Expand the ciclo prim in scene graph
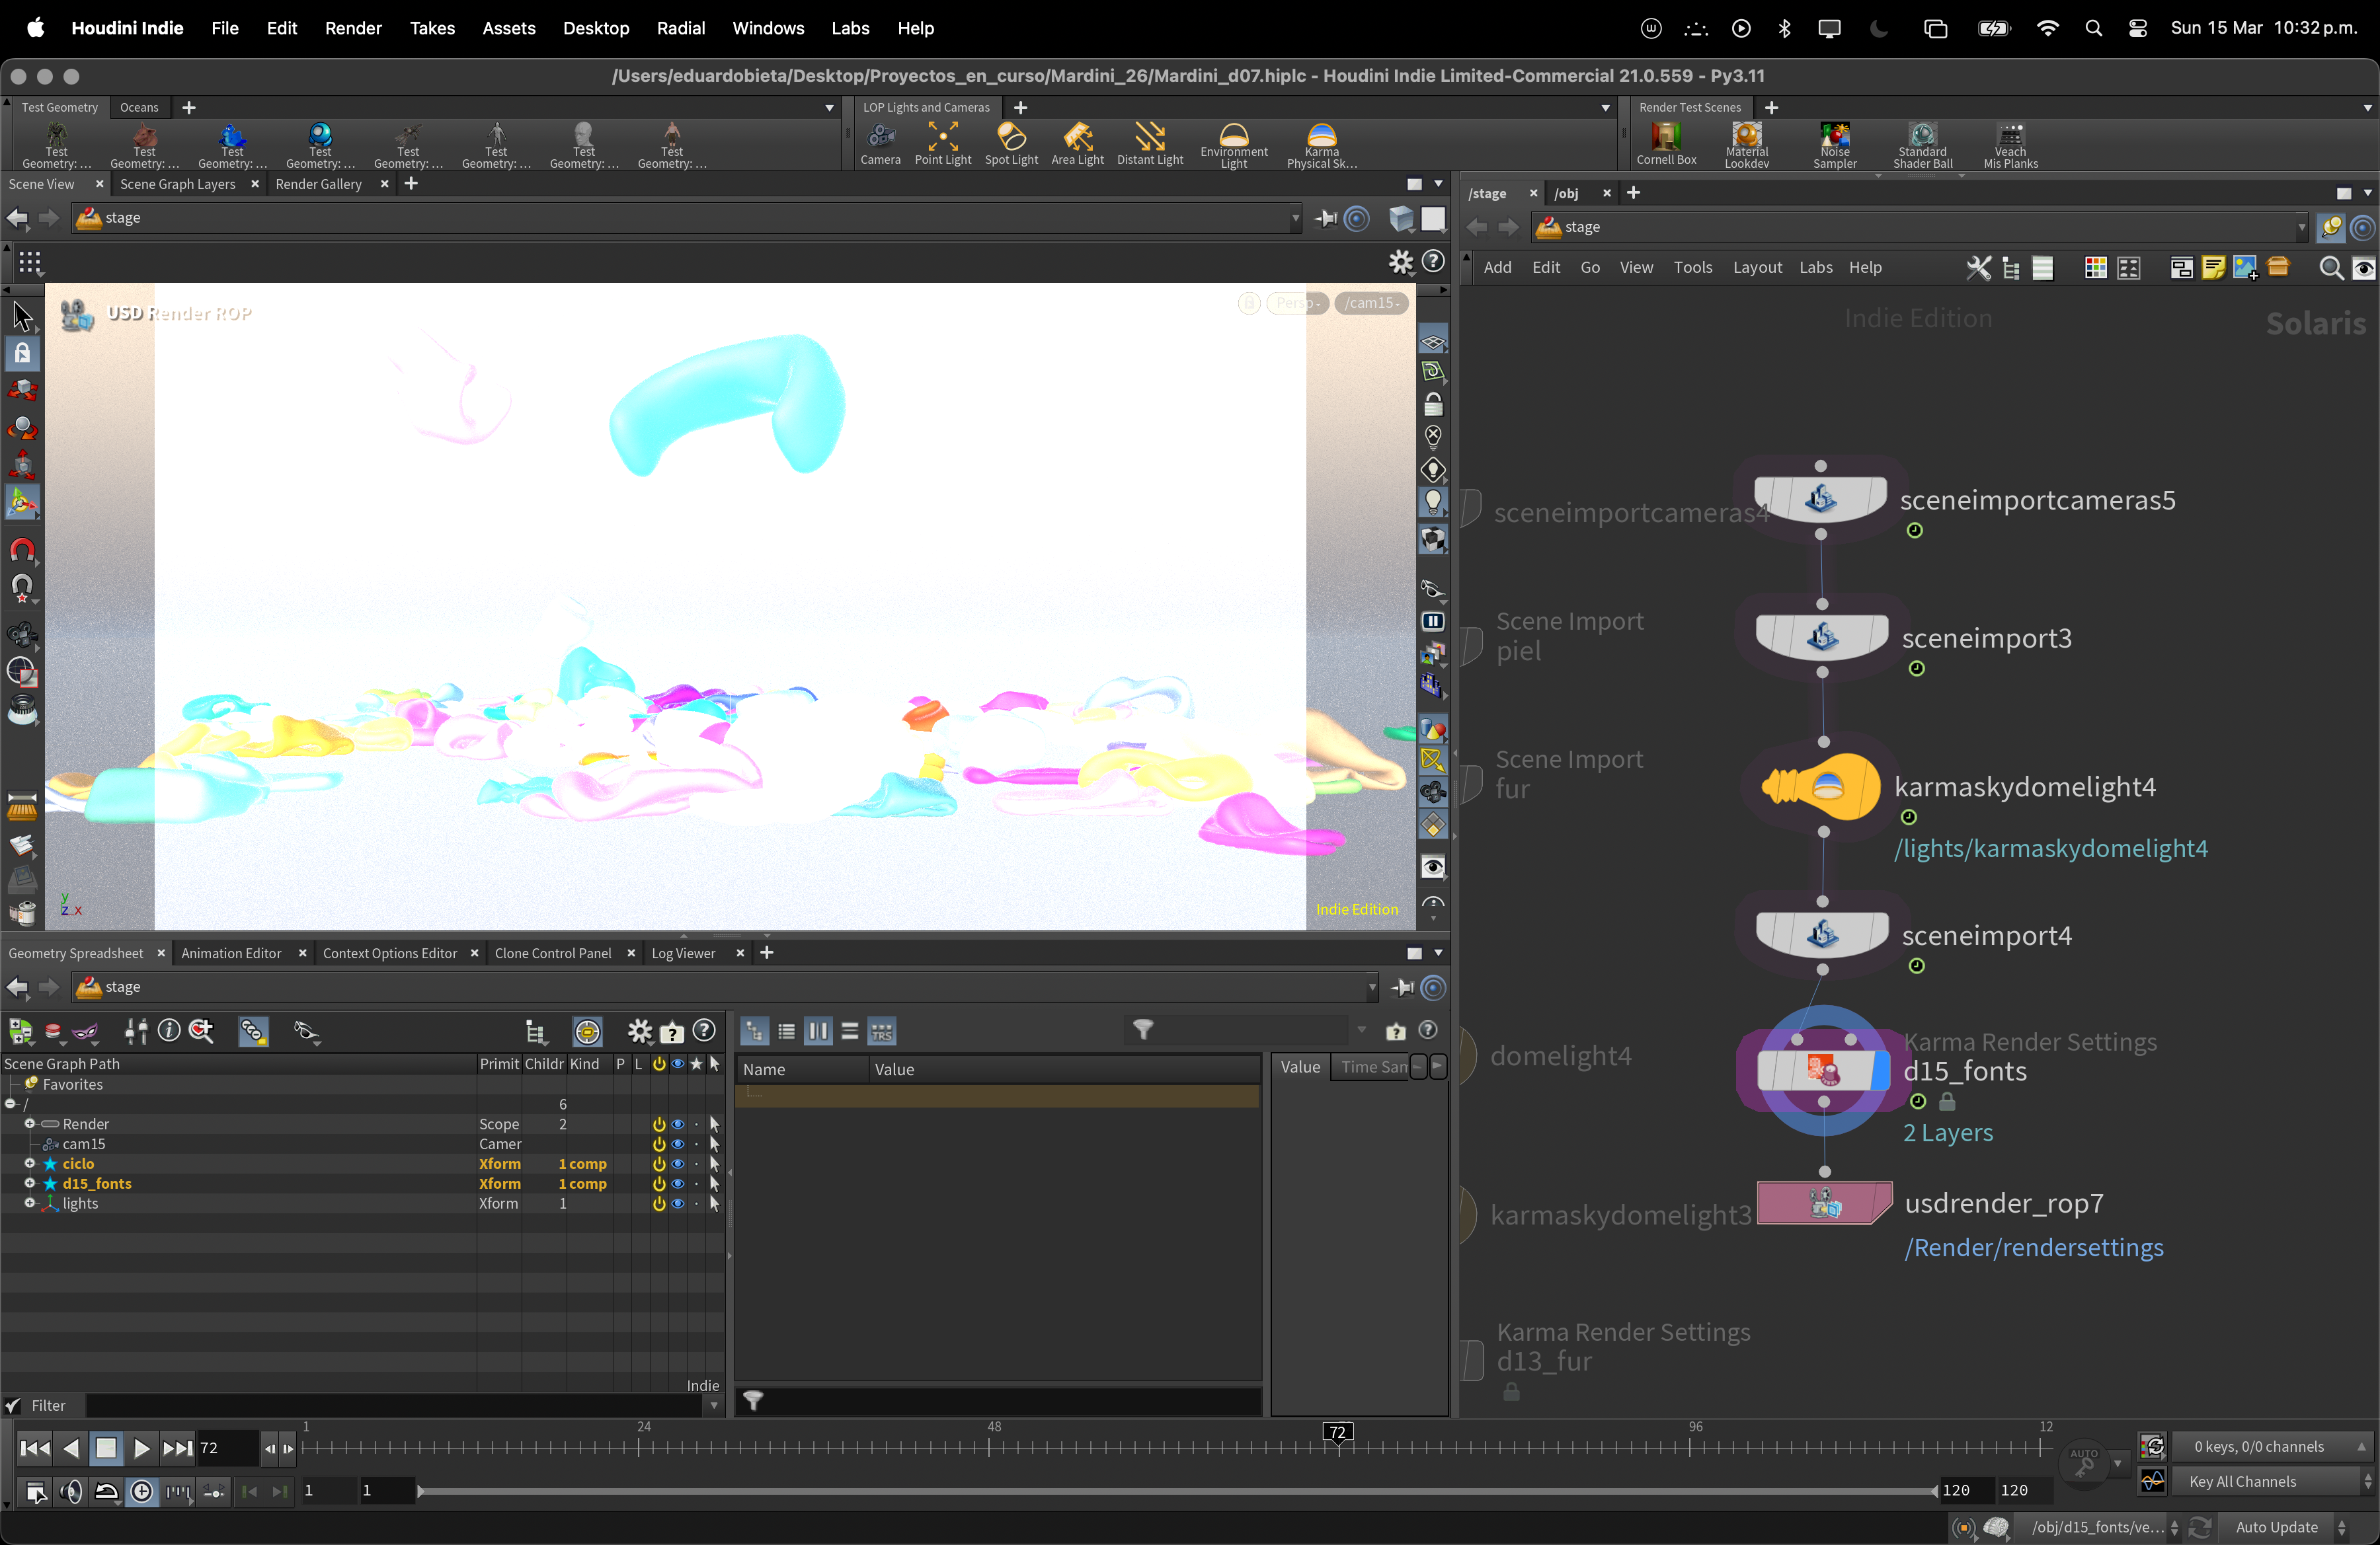 pyautogui.click(x=30, y=1163)
